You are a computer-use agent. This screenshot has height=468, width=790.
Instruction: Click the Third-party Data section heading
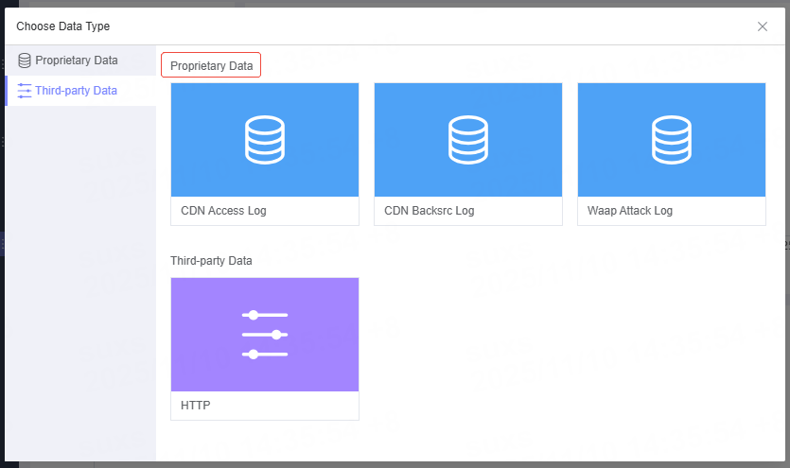click(x=211, y=260)
